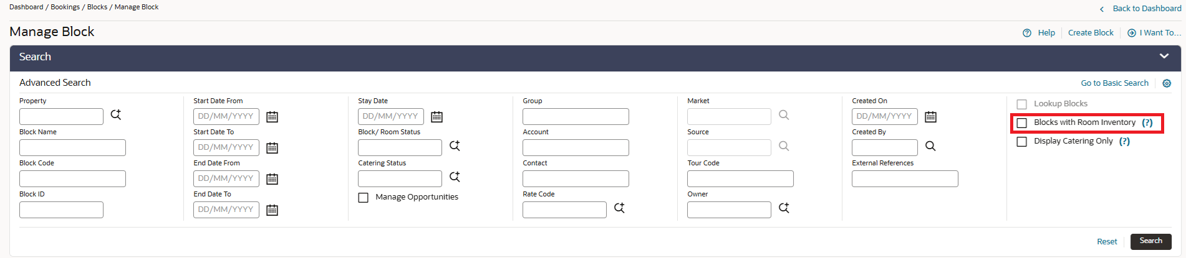The width and height of the screenshot is (1186, 258).
Task: Focus the Property input field
Action: 61,117
